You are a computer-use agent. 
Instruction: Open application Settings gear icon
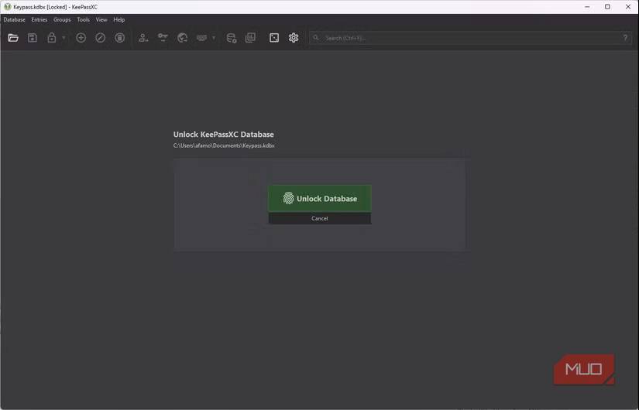click(294, 38)
